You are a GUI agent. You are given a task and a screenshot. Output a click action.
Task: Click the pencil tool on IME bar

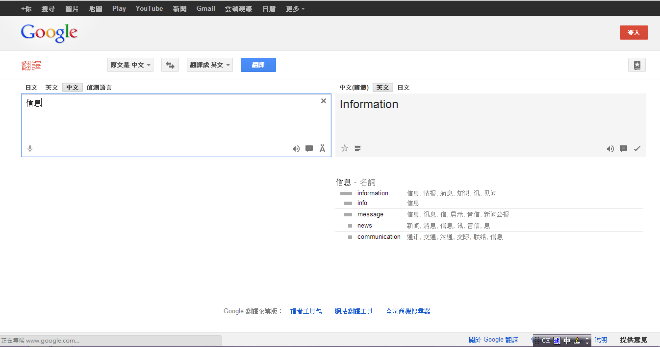click(577, 341)
